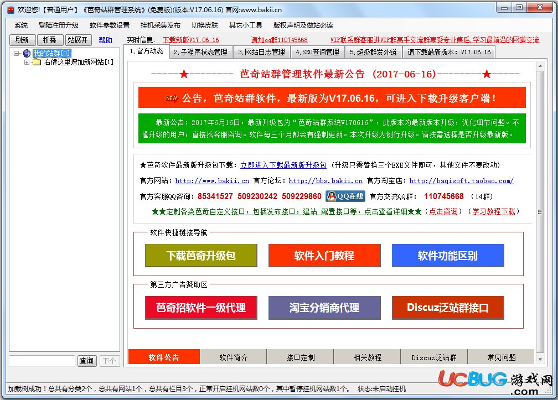The width and height of the screenshot is (558, 400).
Task: Click the 软件入门教程 button
Action: click(324, 255)
